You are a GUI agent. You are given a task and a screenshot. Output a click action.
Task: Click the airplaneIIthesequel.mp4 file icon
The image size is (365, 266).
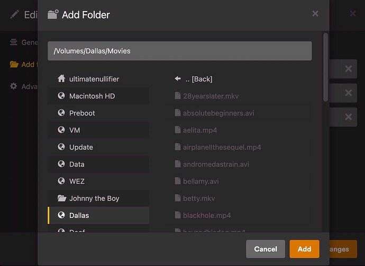tap(178, 147)
